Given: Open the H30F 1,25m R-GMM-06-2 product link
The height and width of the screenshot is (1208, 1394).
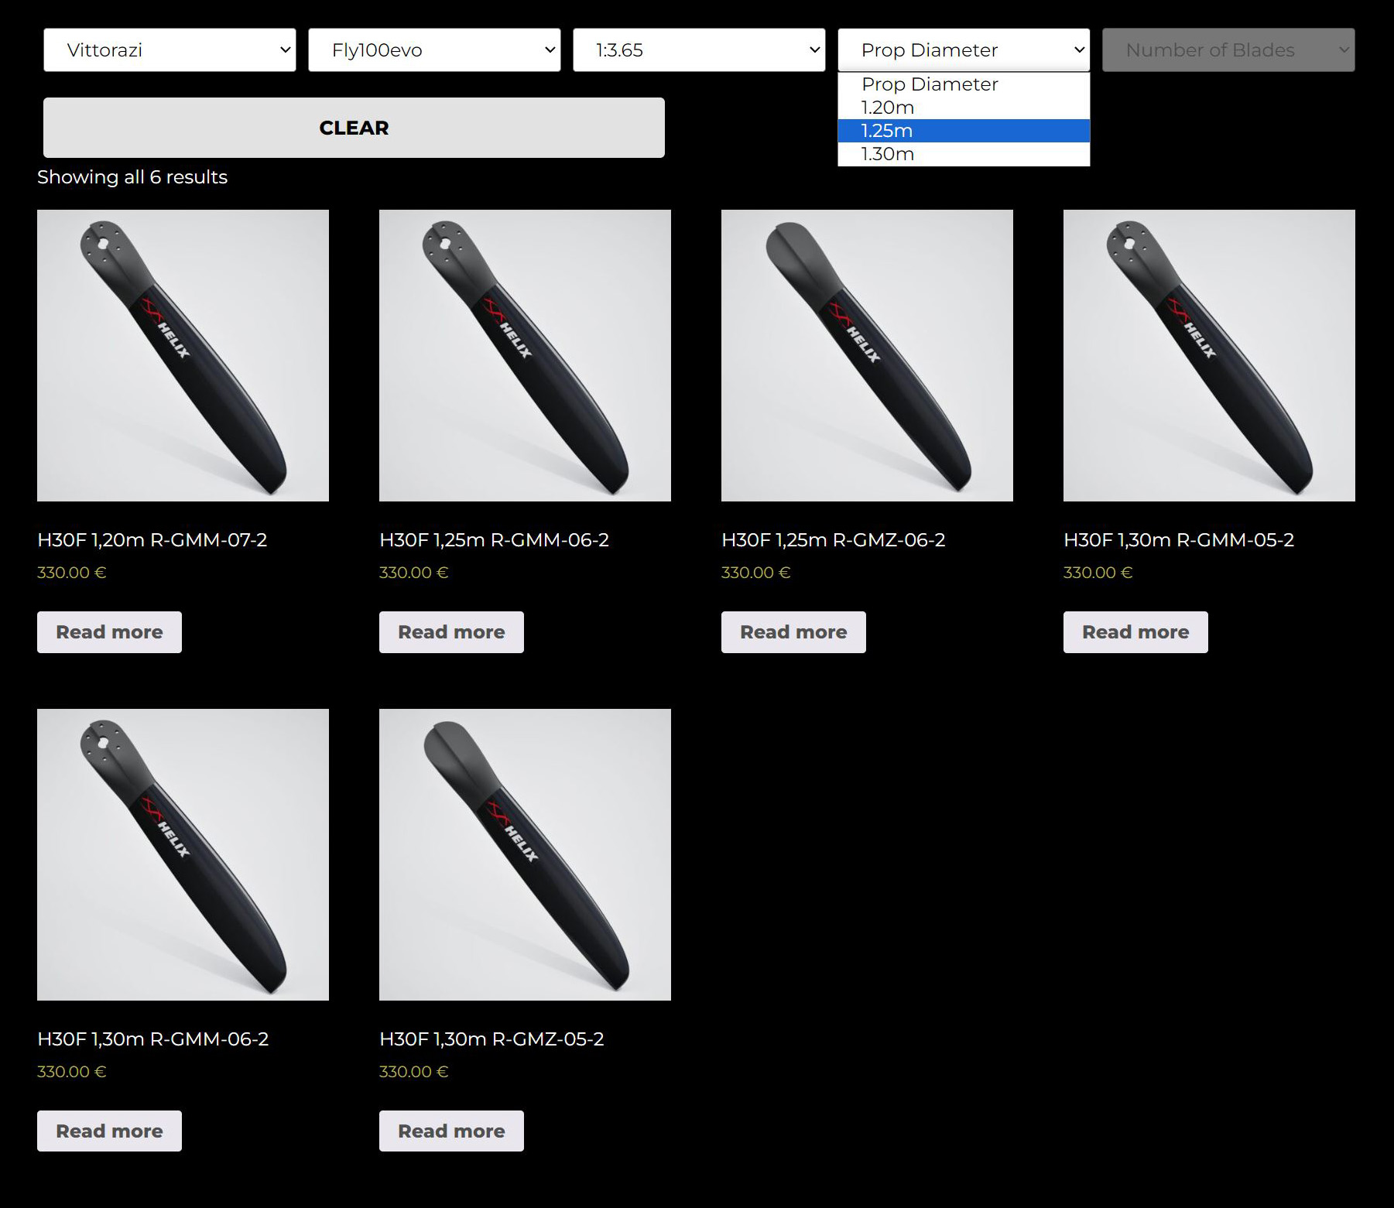Looking at the screenshot, I should pyautogui.click(x=495, y=539).
